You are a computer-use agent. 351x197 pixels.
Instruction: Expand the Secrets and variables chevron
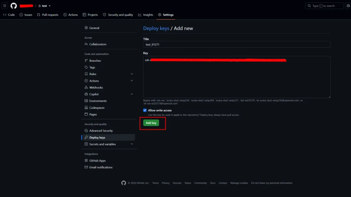[x=132, y=144]
